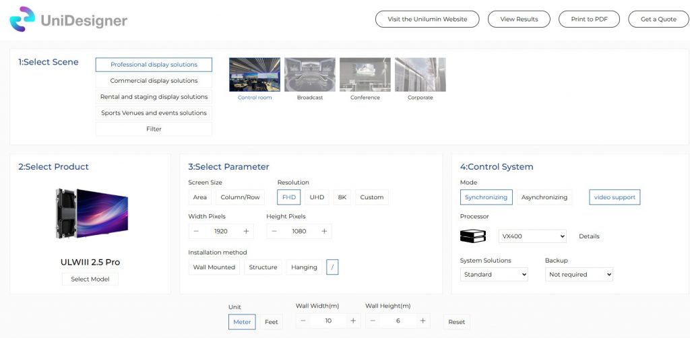Select Custom resolution

(x=372, y=197)
